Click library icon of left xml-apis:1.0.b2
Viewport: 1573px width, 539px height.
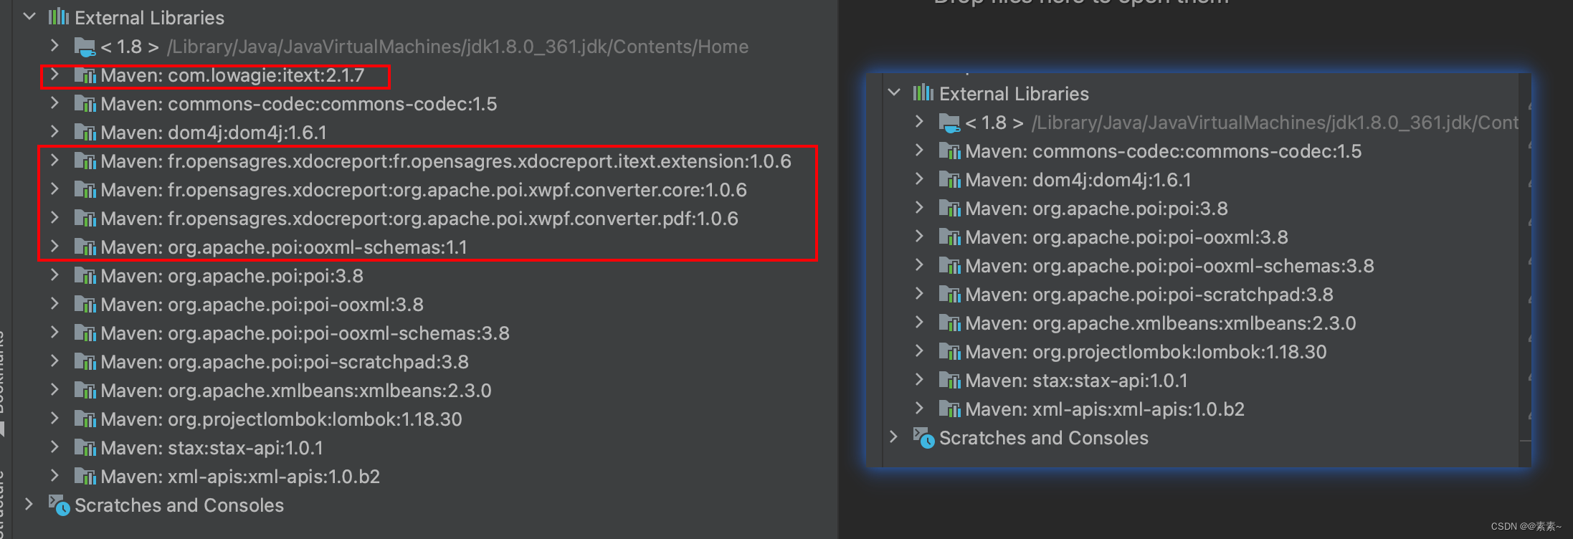(85, 476)
